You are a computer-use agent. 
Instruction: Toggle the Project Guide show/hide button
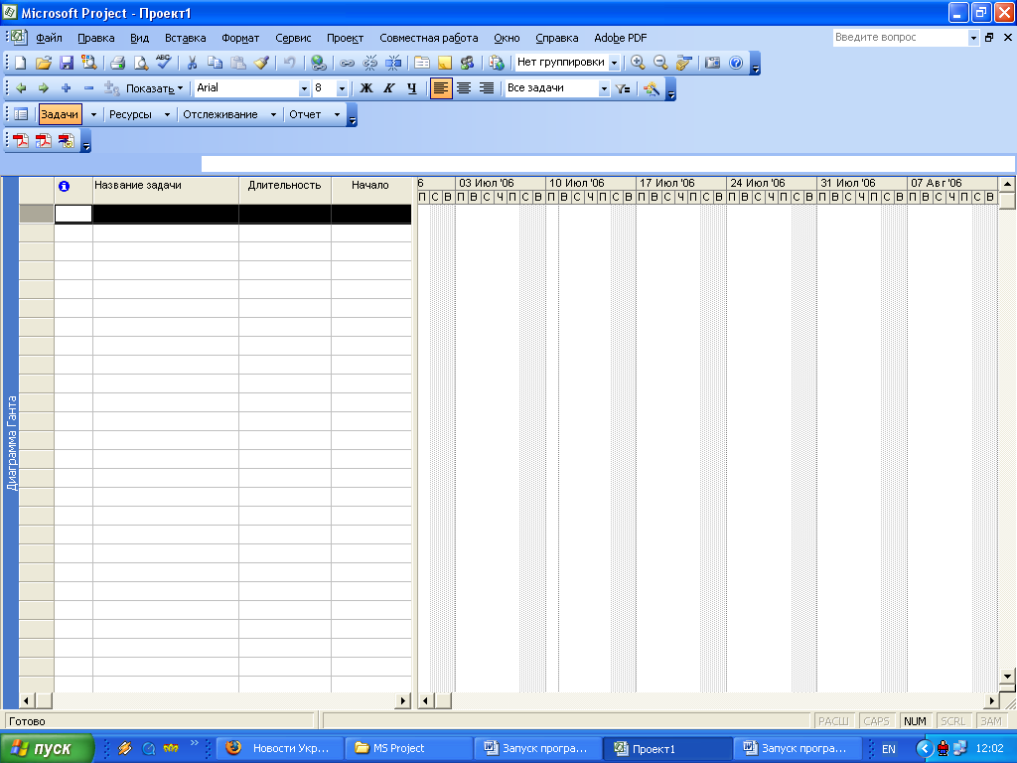click(21, 114)
